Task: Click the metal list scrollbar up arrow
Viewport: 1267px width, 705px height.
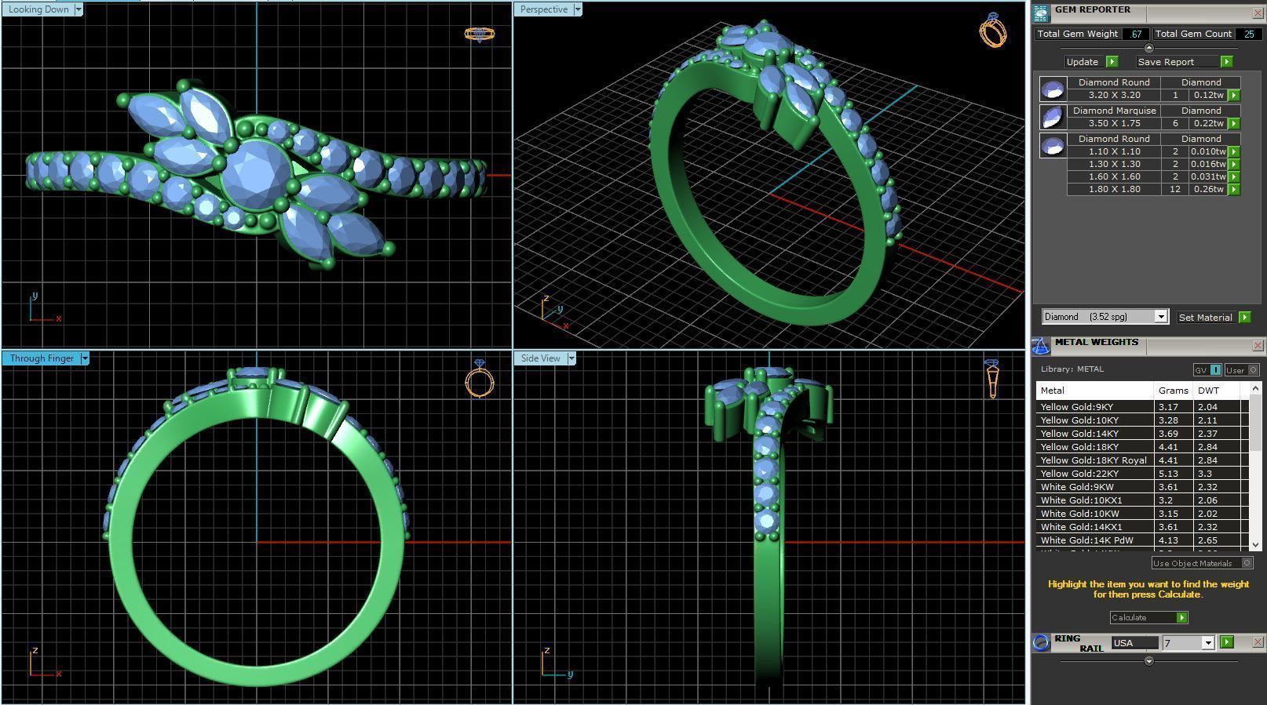Action: point(1254,388)
